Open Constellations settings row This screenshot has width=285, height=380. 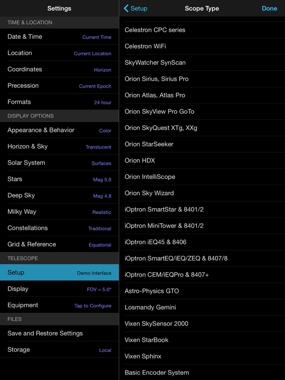[59, 228]
